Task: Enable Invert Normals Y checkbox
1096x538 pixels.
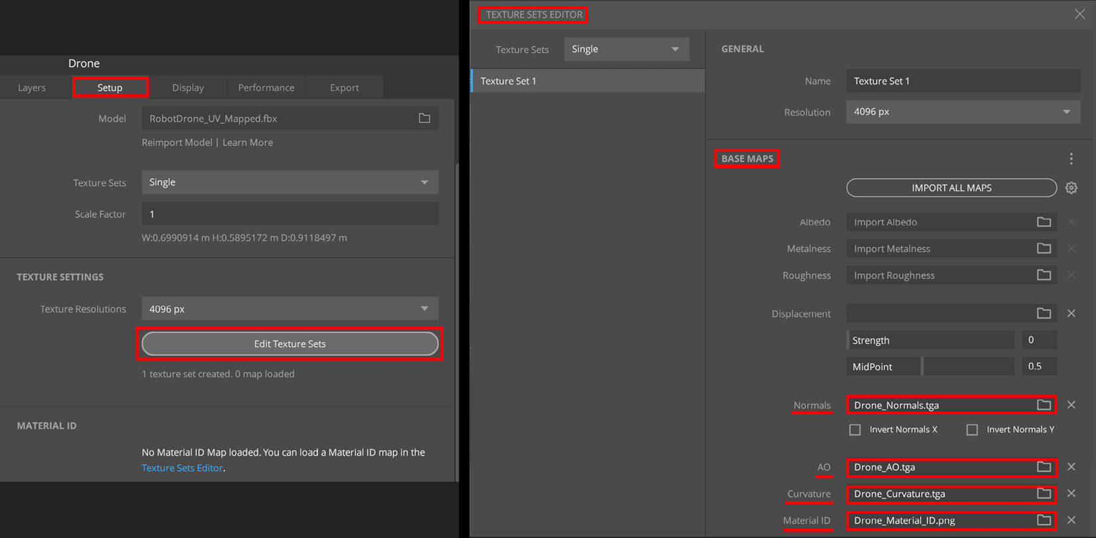Action: [x=972, y=430]
